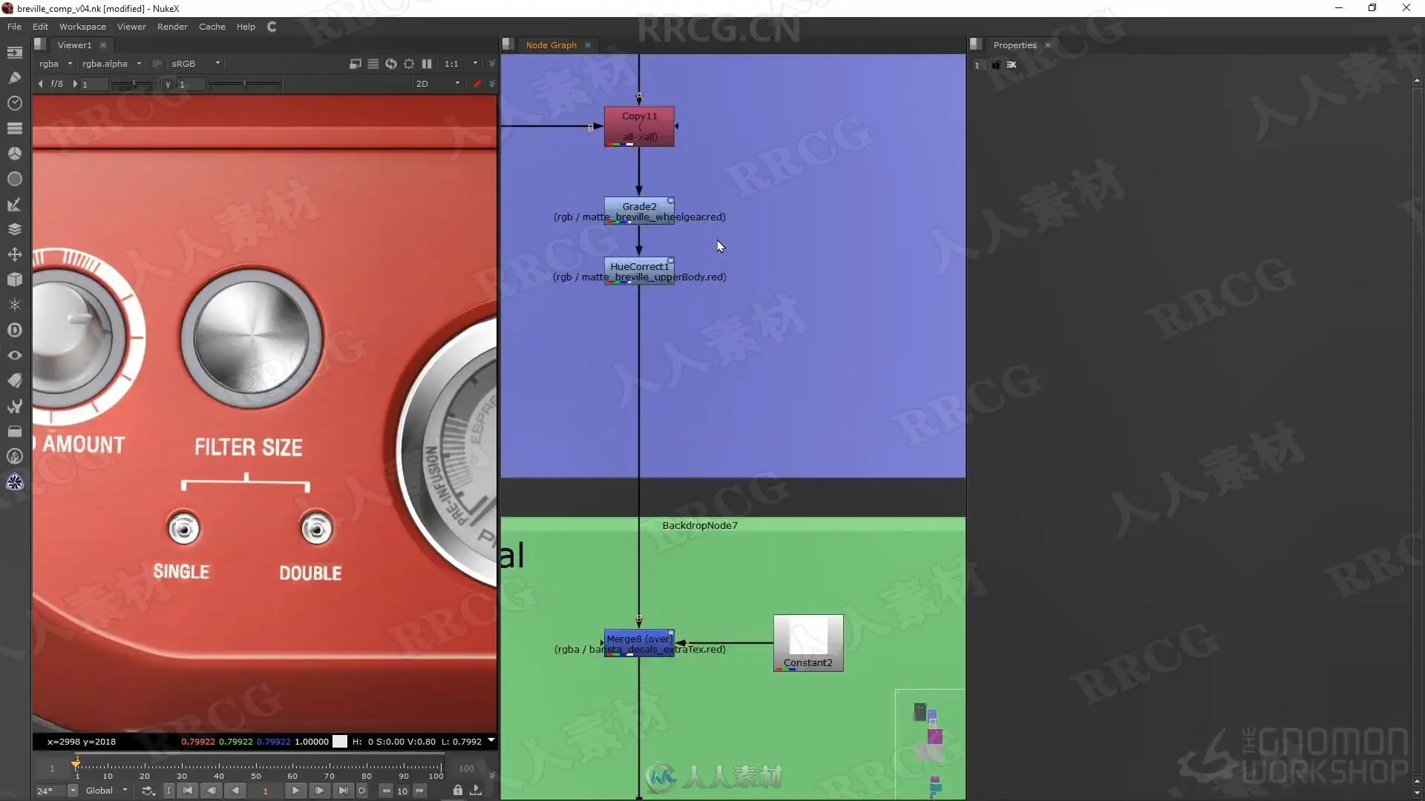Open the Edit menu

pyautogui.click(x=40, y=27)
